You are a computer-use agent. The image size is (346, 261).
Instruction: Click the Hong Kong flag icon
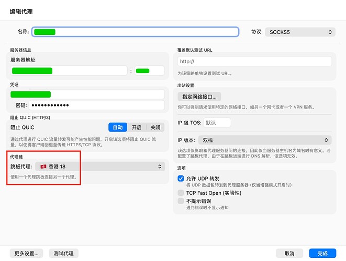(43, 167)
